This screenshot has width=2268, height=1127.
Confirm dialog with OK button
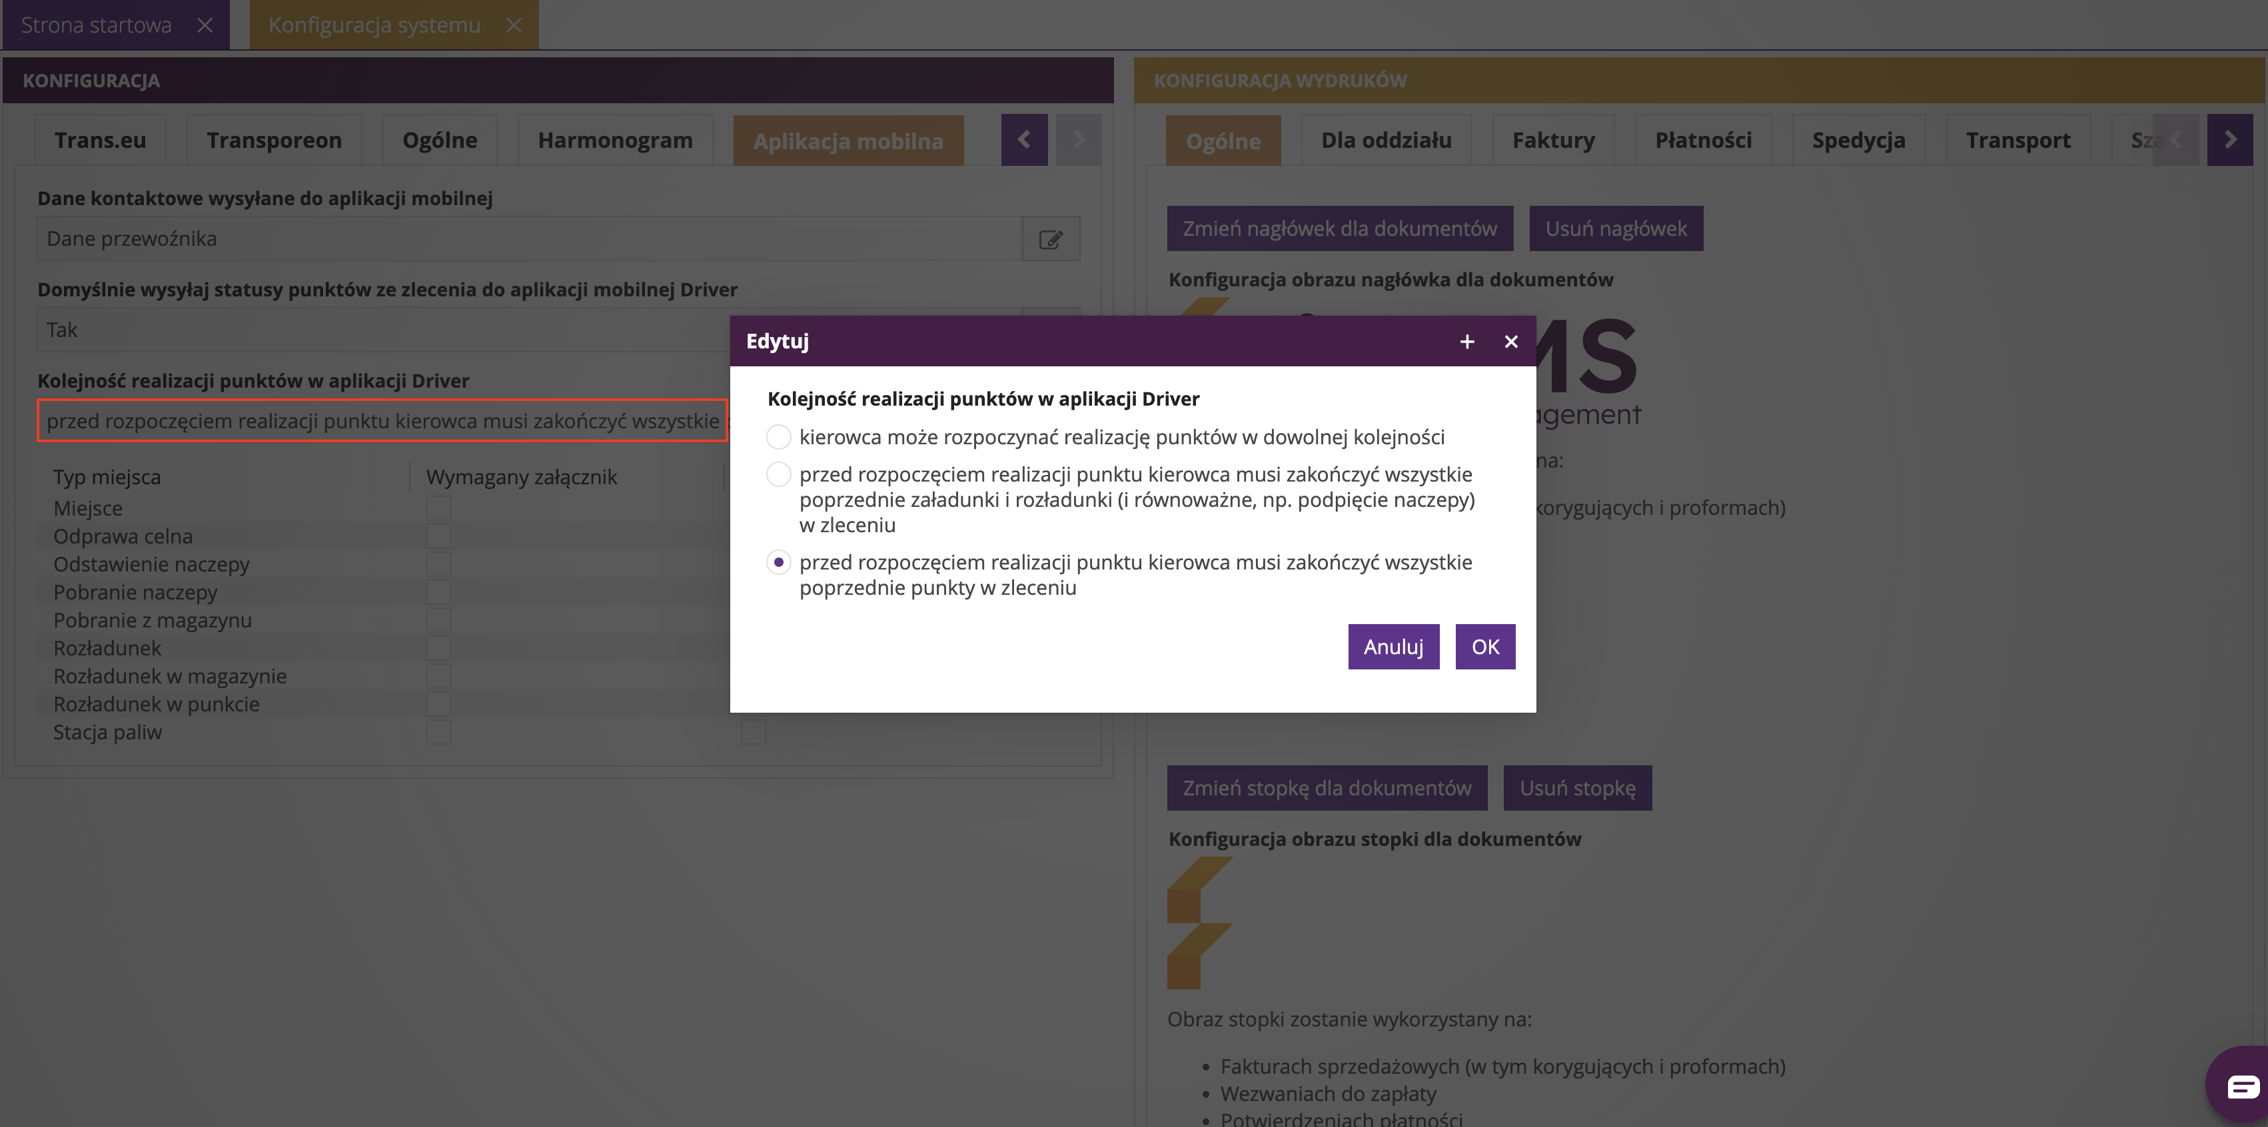1484,647
